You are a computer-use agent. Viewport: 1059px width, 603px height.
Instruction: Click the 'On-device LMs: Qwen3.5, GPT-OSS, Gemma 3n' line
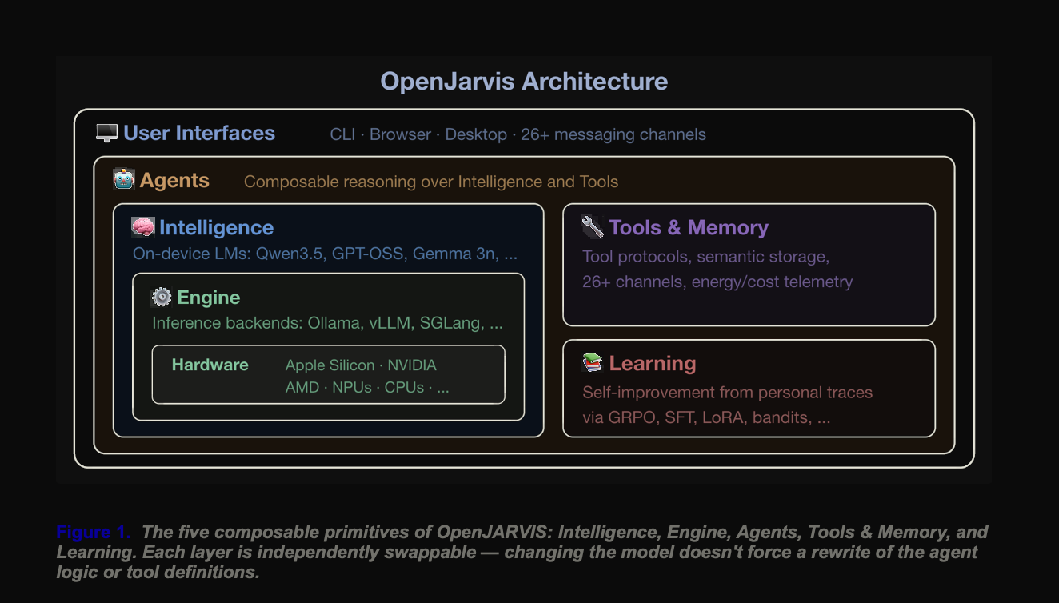(x=325, y=254)
